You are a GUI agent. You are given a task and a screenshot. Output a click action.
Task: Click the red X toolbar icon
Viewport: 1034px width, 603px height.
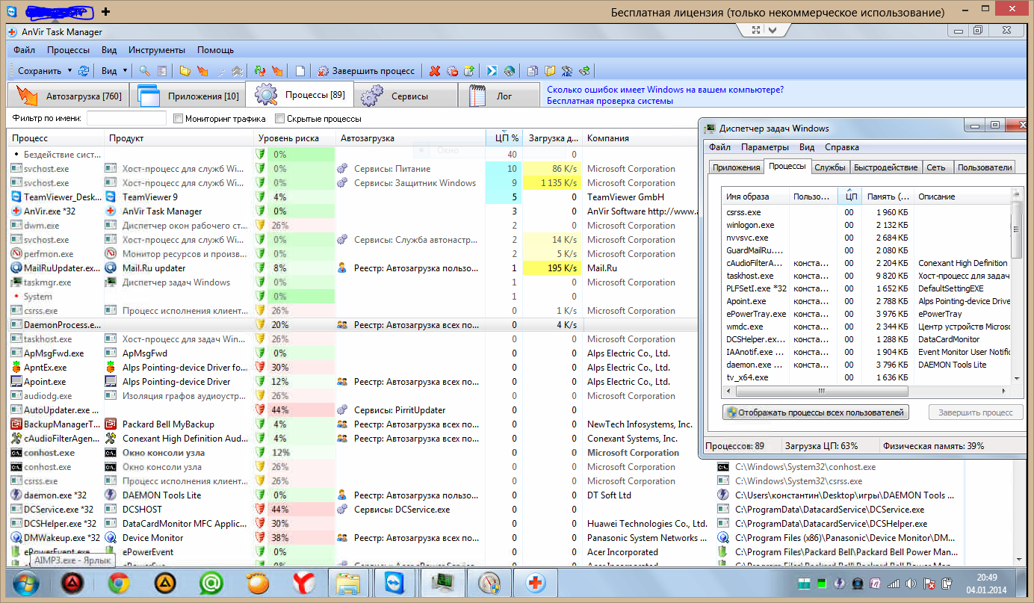(x=435, y=71)
